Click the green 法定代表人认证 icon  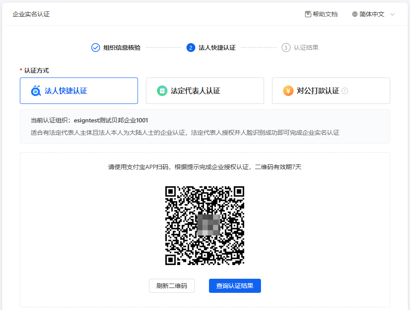pos(162,91)
